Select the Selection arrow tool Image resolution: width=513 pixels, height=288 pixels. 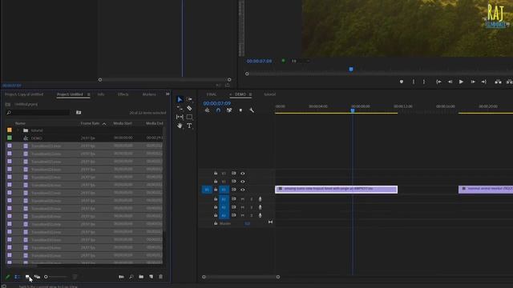(x=180, y=99)
